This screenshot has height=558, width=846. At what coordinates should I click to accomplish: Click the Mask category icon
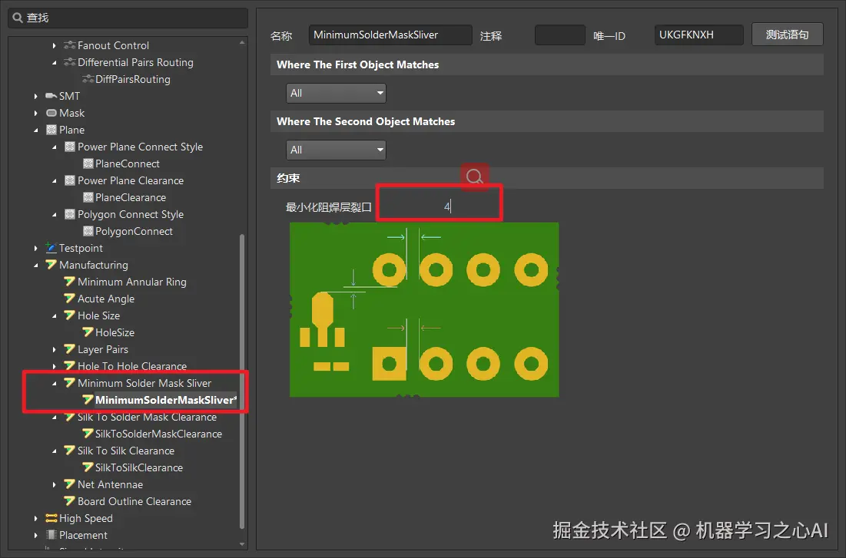coord(51,113)
